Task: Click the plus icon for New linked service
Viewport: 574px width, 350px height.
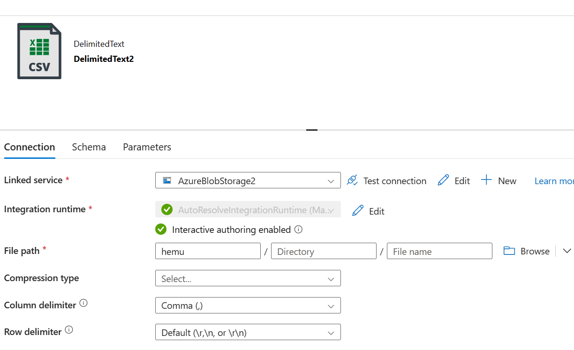Action: pyautogui.click(x=487, y=180)
